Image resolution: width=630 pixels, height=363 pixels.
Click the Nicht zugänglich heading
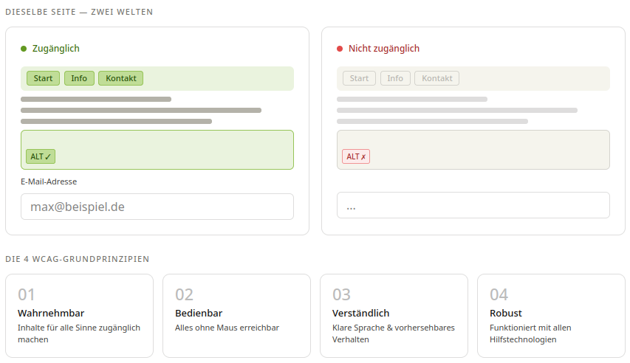pyautogui.click(x=384, y=49)
